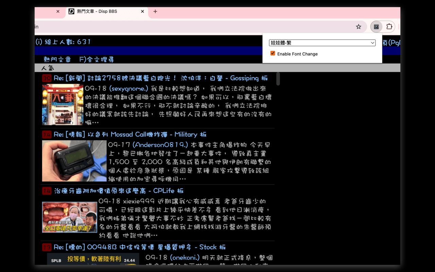Click the Disp BBS favicon on active tab
The image size is (435, 272).
tap(72, 11)
